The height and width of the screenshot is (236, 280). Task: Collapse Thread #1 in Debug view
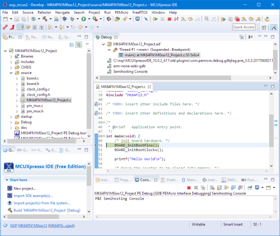point(110,50)
